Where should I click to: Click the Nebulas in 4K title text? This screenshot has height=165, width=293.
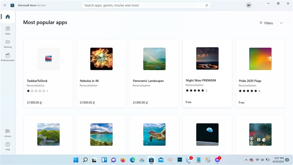click(89, 81)
